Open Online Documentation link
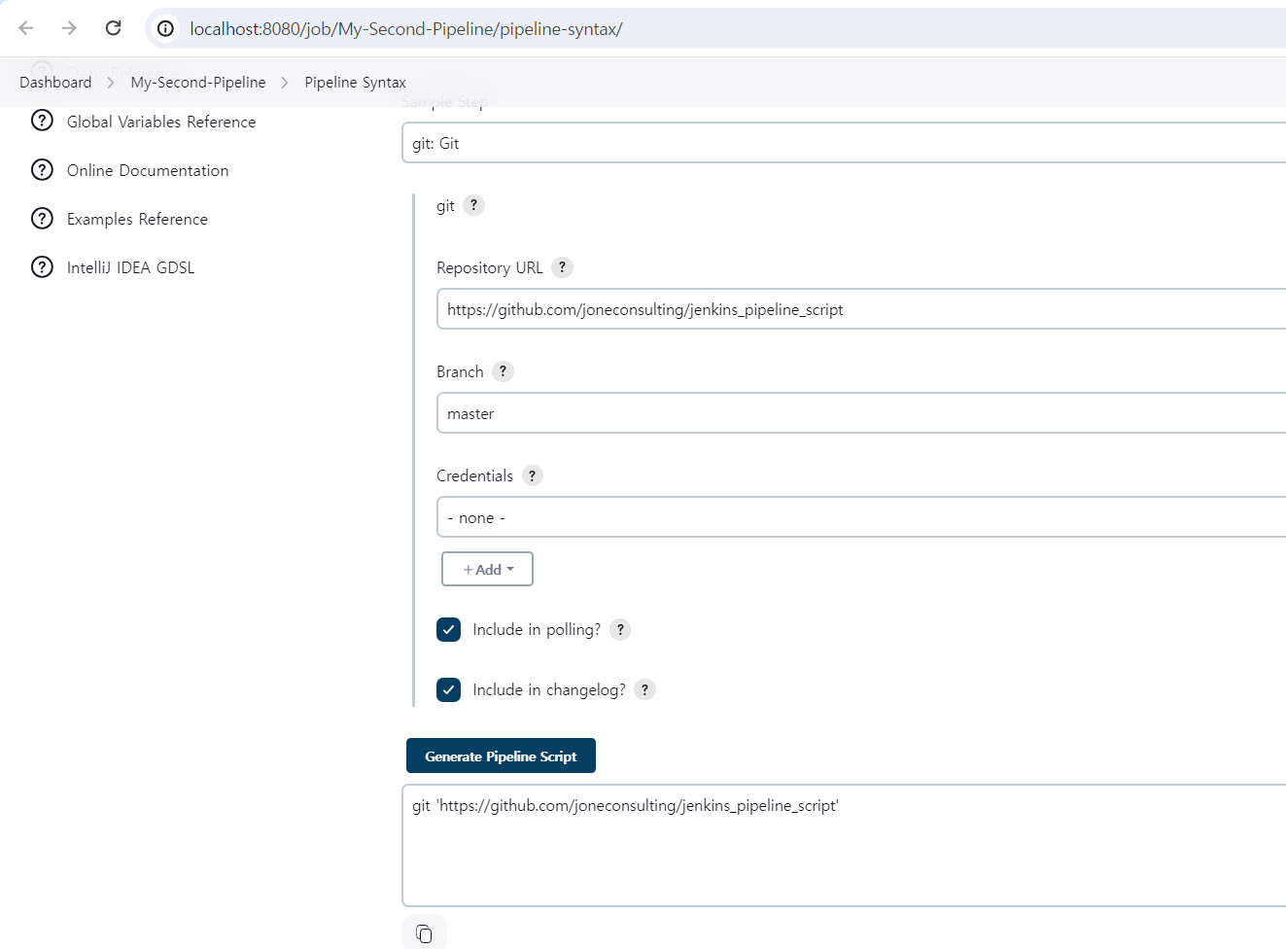 tap(148, 170)
